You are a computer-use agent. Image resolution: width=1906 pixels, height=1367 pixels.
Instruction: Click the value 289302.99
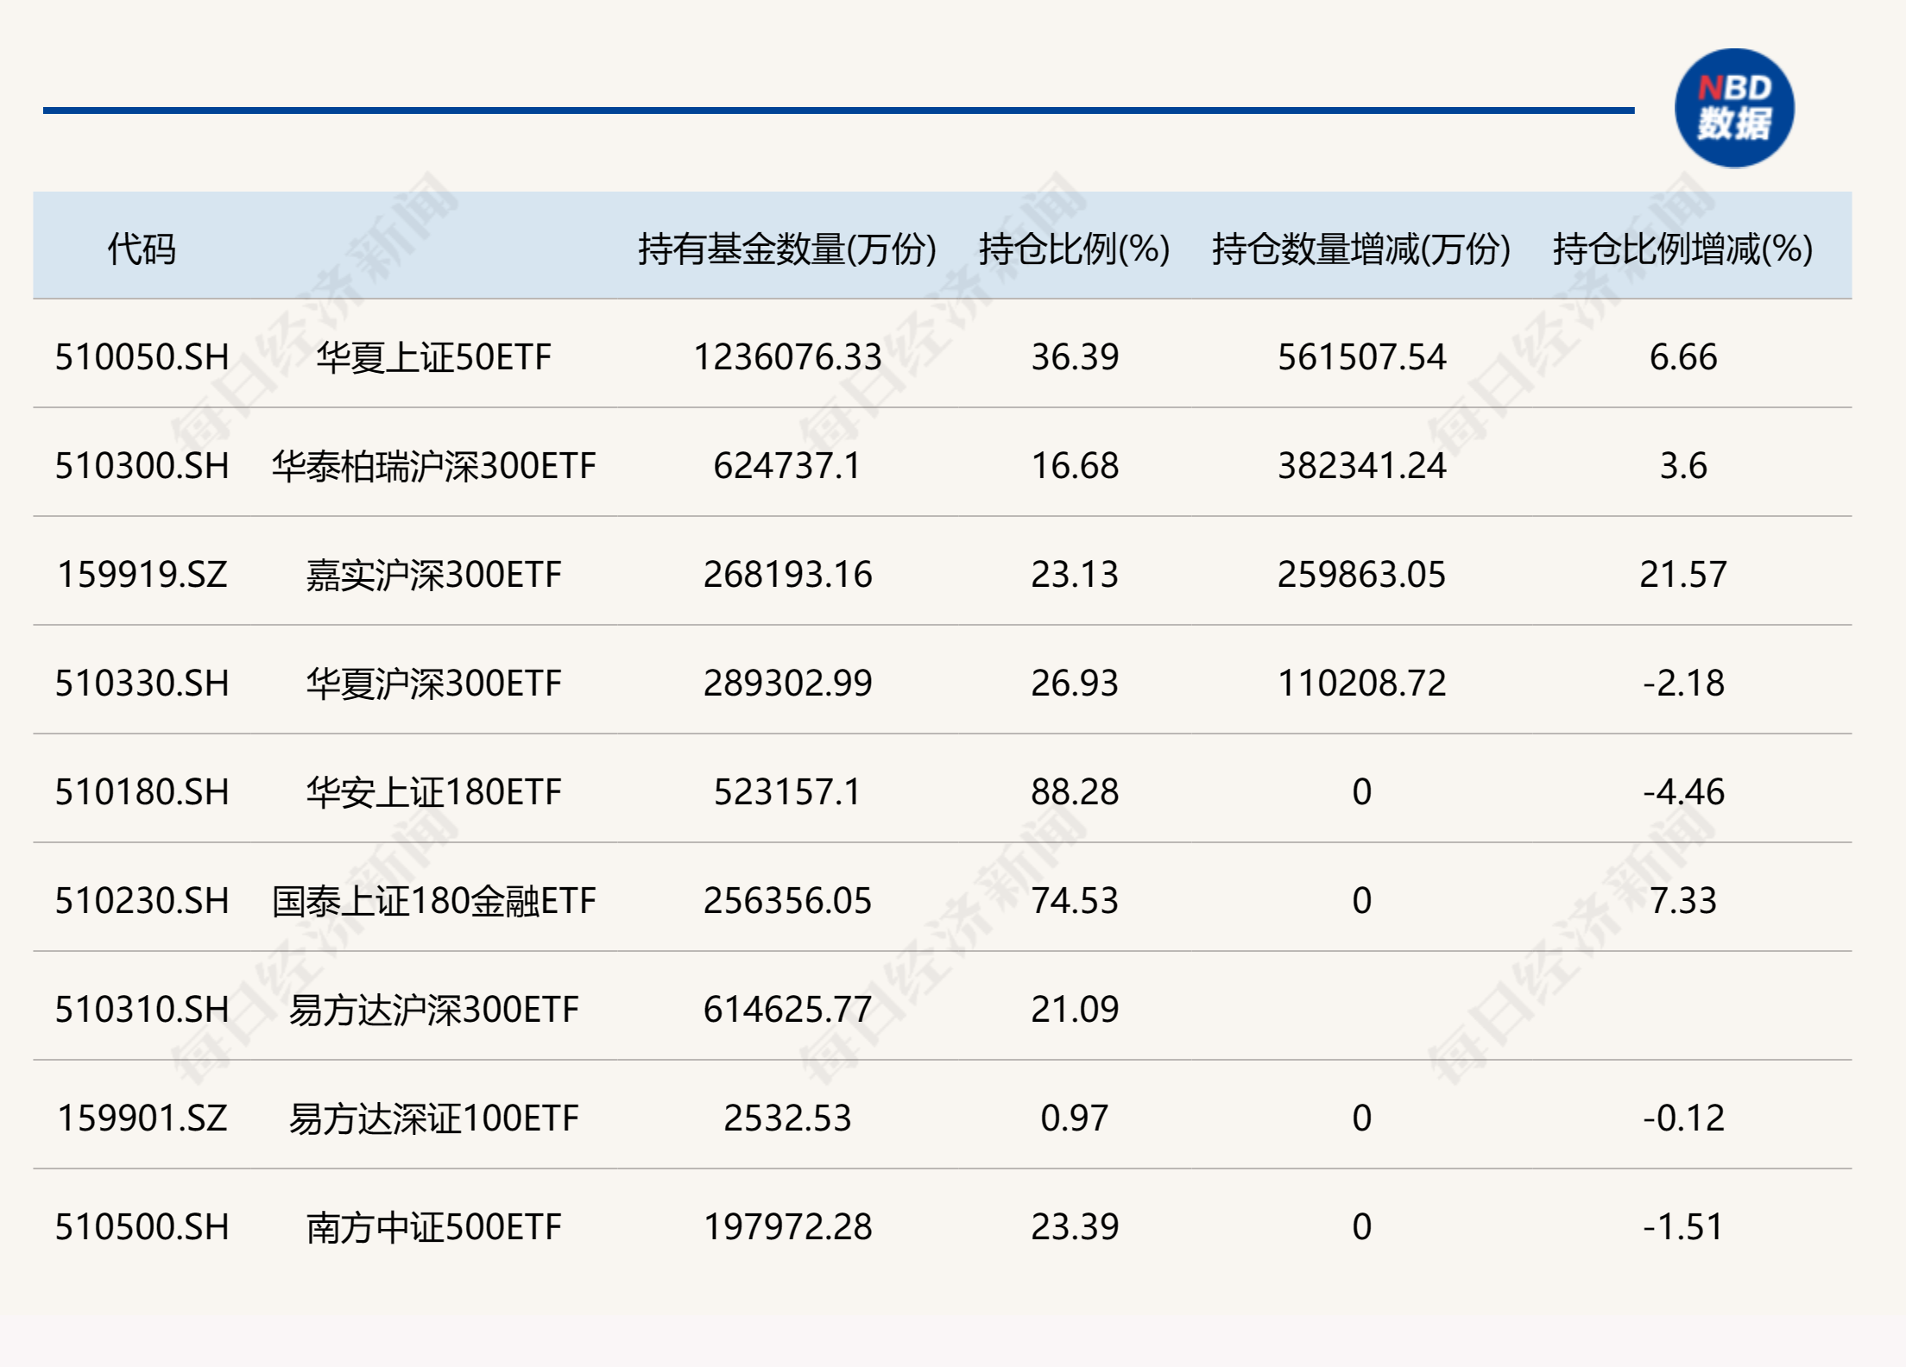coord(787,683)
